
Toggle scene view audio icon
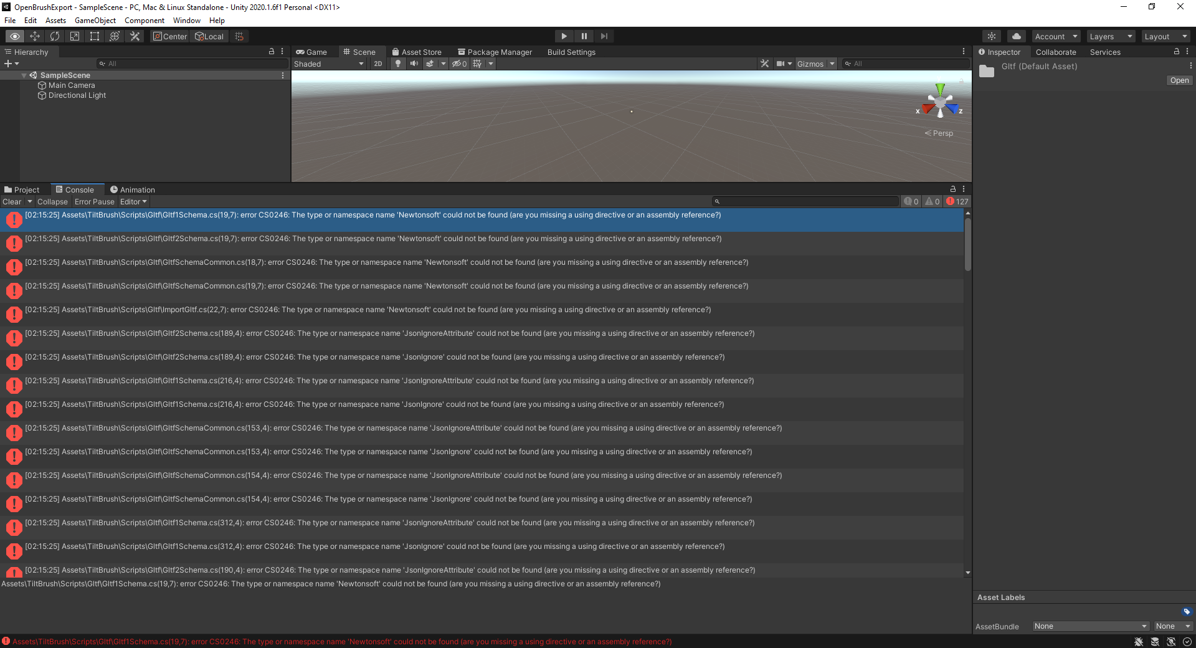(414, 64)
